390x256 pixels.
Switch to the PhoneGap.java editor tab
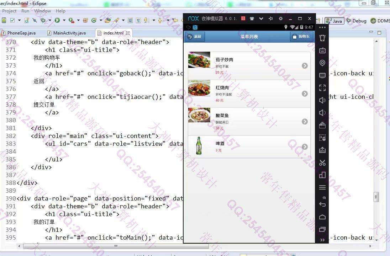pos(19,33)
